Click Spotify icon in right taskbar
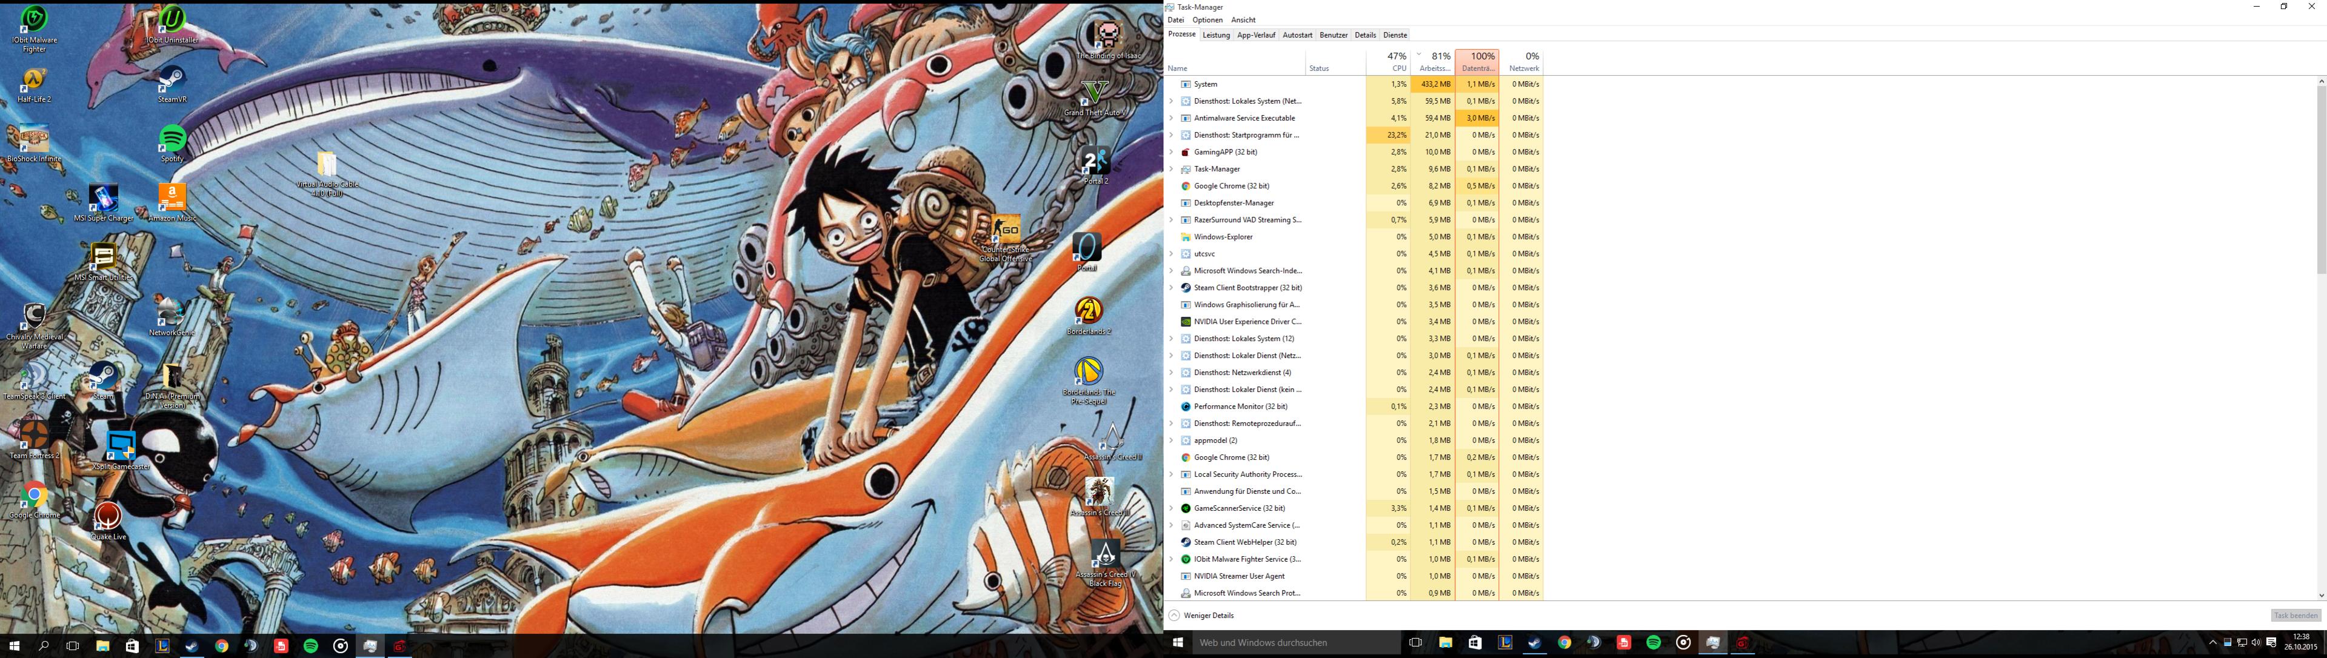Viewport: 2327px width, 658px height. tap(1653, 643)
